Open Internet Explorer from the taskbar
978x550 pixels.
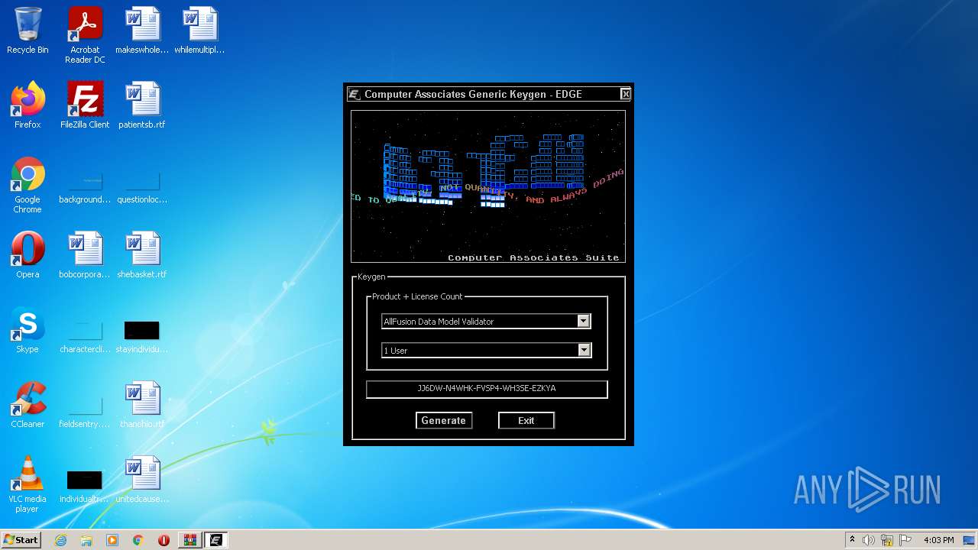click(x=61, y=540)
